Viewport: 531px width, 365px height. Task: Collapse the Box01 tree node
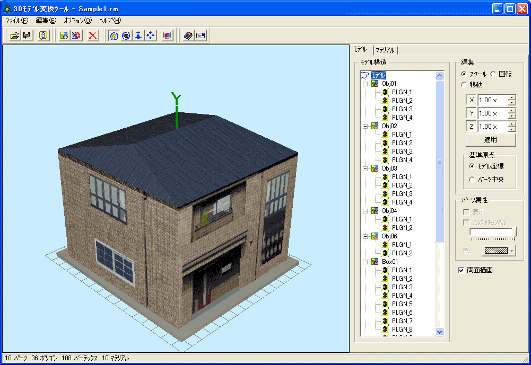tap(365, 262)
